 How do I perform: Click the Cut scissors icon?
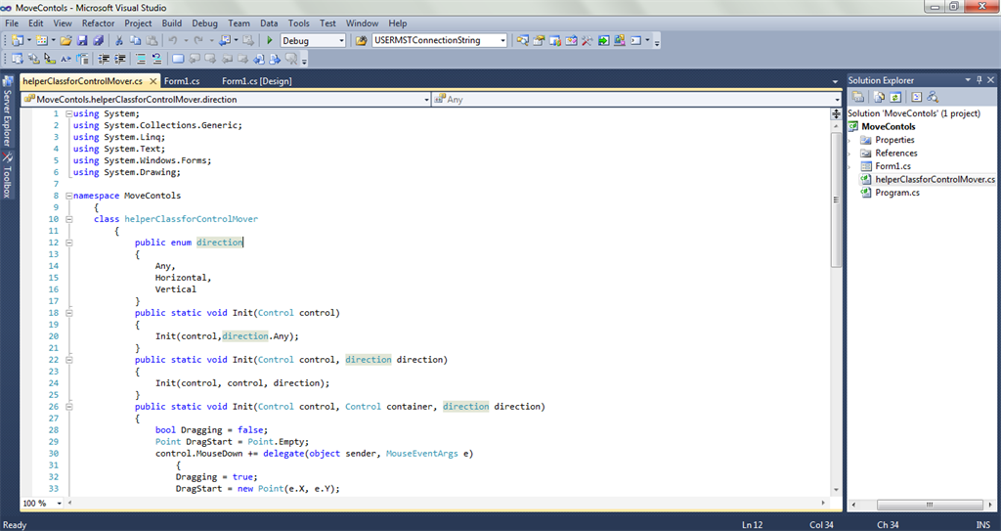(x=120, y=41)
